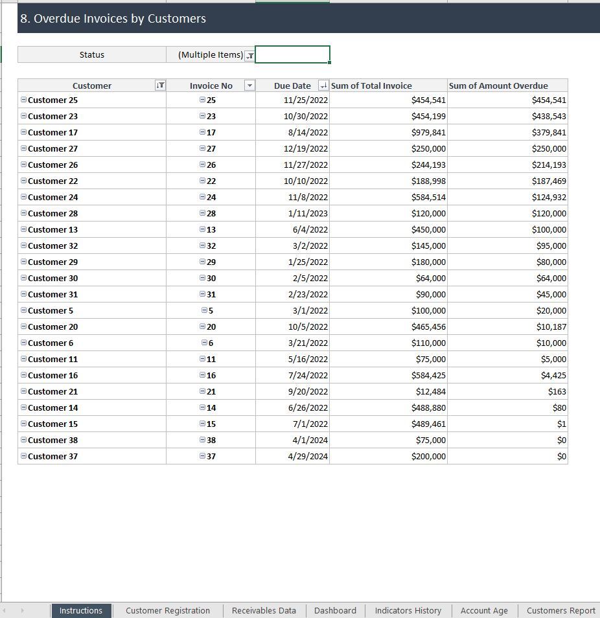Collapse invoice number 37 group
The image size is (600, 618).
[202, 455]
